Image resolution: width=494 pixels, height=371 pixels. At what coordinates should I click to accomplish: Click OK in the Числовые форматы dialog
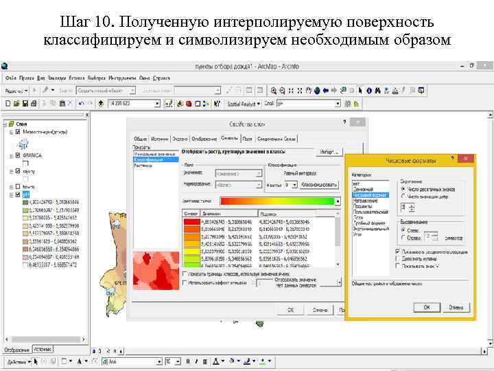[x=427, y=307]
